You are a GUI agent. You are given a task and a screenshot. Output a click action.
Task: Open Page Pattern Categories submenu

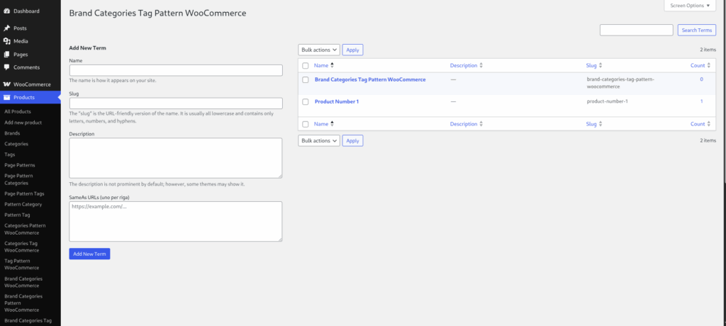(18, 179)
